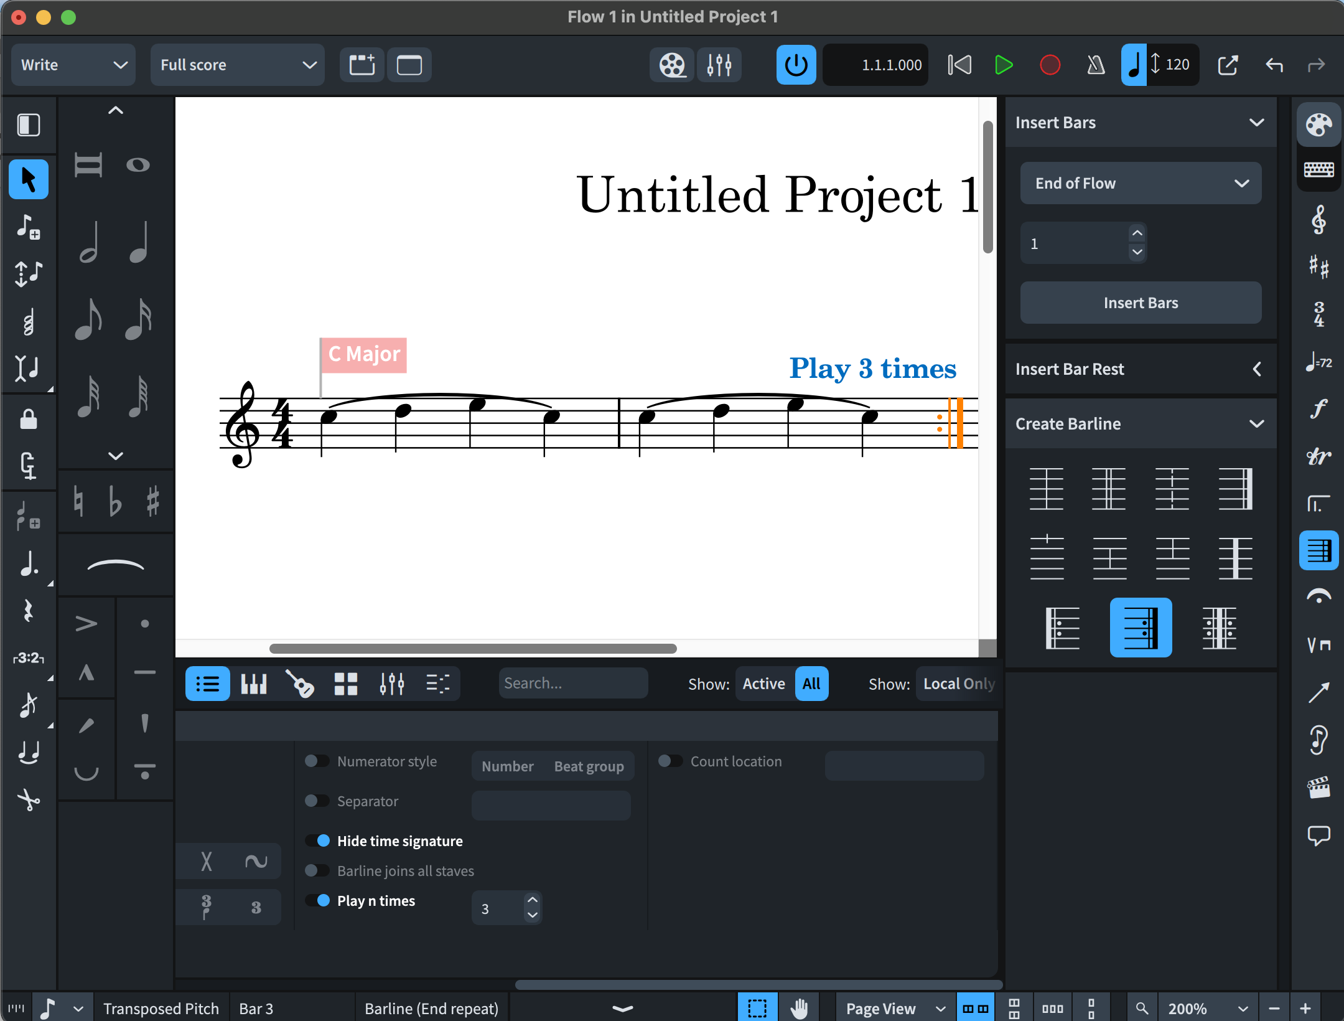
Task: Click the green Play button
Action: (x=1003, y=65)
